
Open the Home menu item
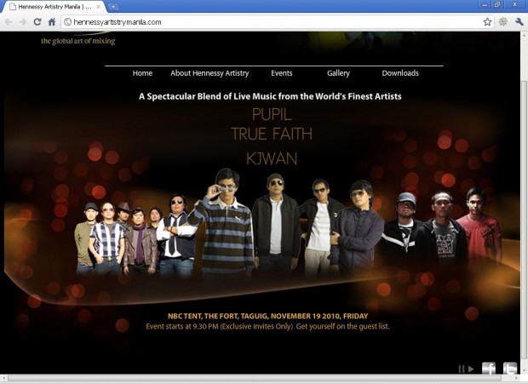pyautogui.click(x=142, y=73)
